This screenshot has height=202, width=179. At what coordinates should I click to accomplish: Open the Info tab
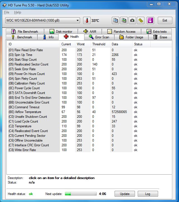coord(48,37)
